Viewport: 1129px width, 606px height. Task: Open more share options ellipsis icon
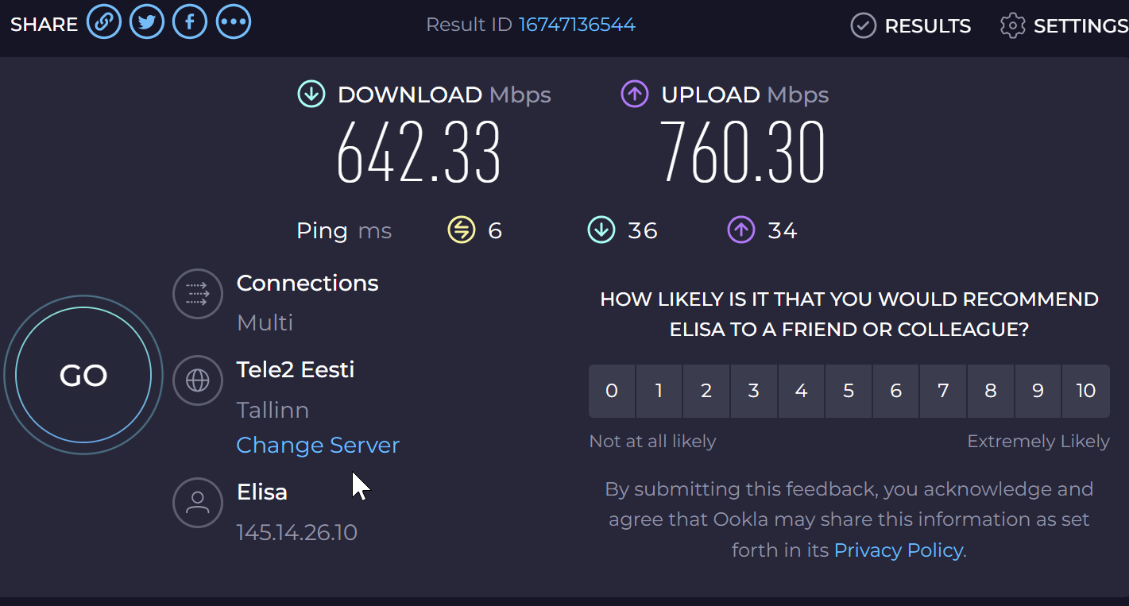(x=234, y=22)
